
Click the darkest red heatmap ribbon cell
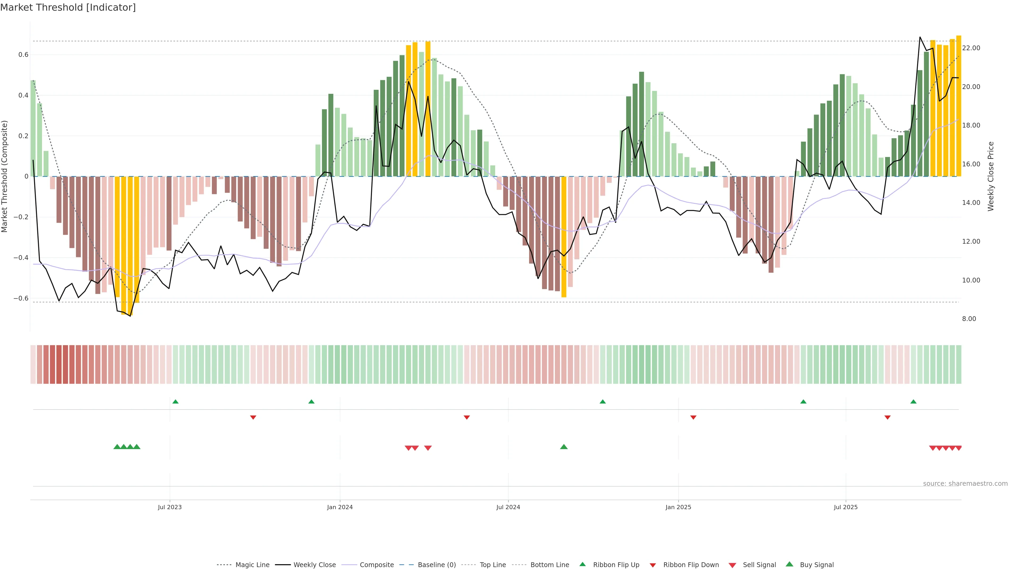[x=59, y=364]
